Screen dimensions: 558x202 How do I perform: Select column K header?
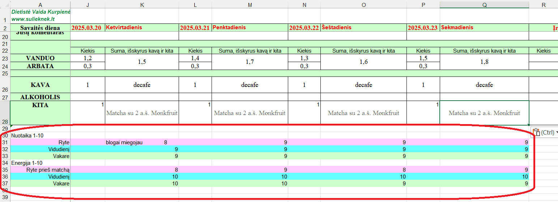pos(142,4)
